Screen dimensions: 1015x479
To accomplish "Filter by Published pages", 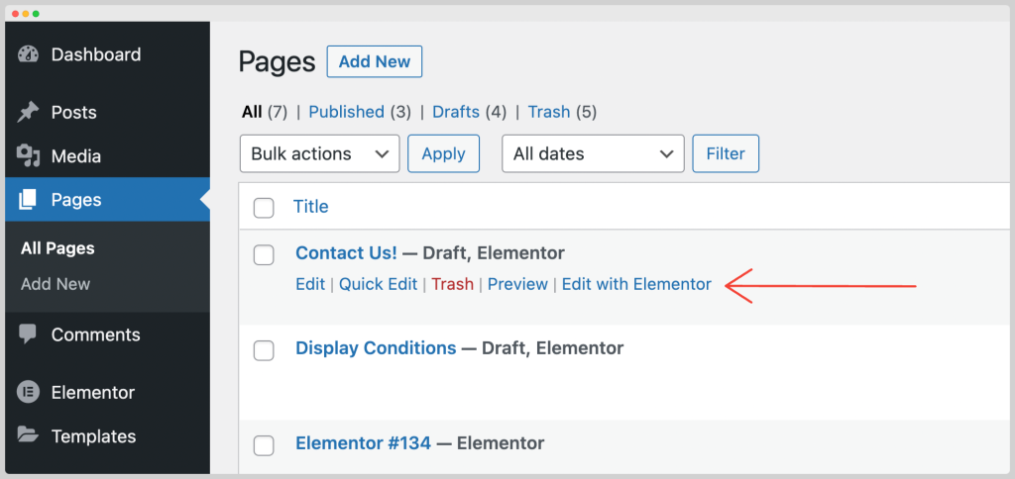I will [346, 113].
